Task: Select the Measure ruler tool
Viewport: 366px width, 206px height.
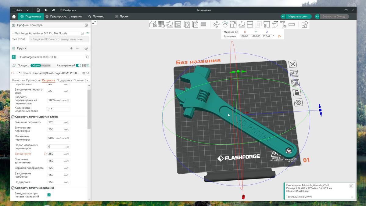Action: click(292, 24)
